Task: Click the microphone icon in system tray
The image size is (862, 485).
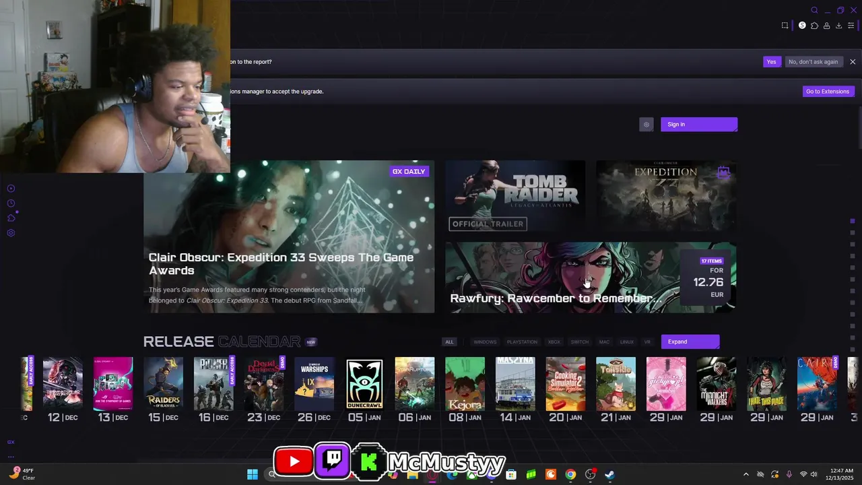Action: tap(789, 474)
